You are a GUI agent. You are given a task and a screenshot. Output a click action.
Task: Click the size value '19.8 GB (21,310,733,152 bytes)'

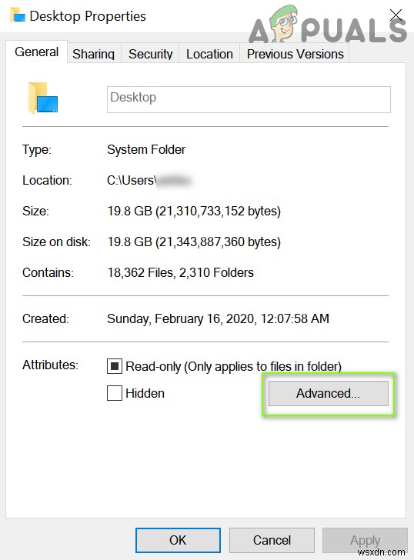[x=194, y=211]
